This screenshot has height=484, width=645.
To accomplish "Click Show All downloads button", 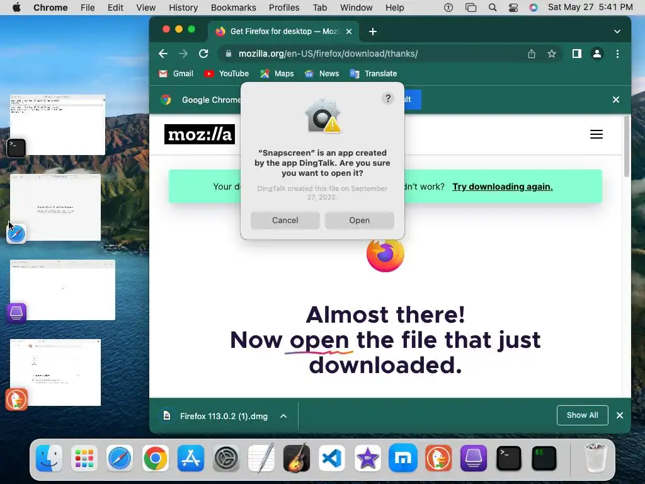I will click(x=583, y=415).
